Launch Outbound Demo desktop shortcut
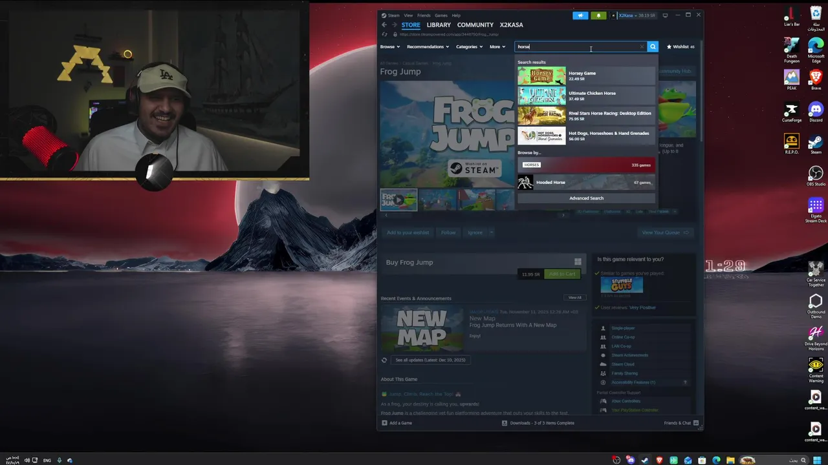 (816, 306)
